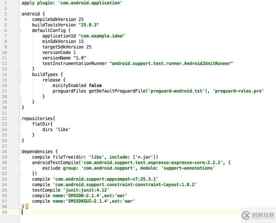The image size is (276, 223).
Task: Click the buildToolsVersion string "25.0.3"
Action: (x=89, y=25)
